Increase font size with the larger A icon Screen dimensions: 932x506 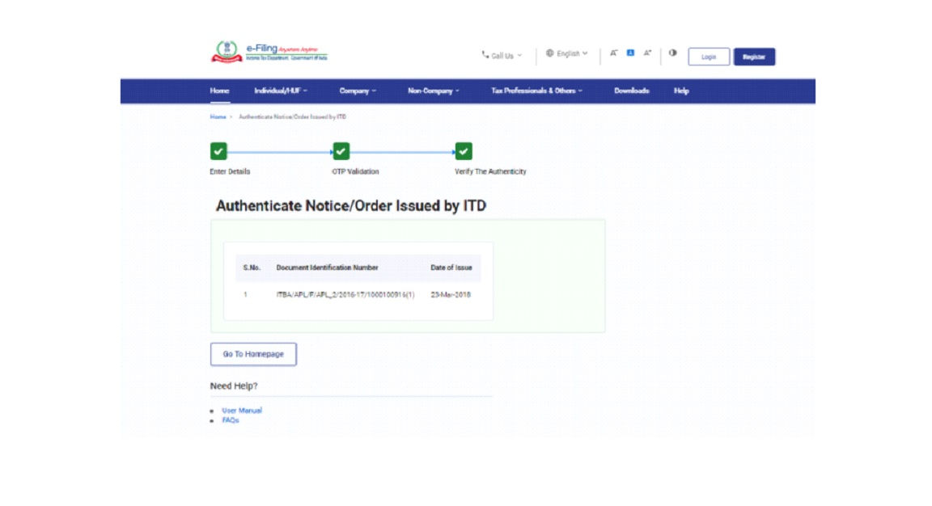[647, 54]
